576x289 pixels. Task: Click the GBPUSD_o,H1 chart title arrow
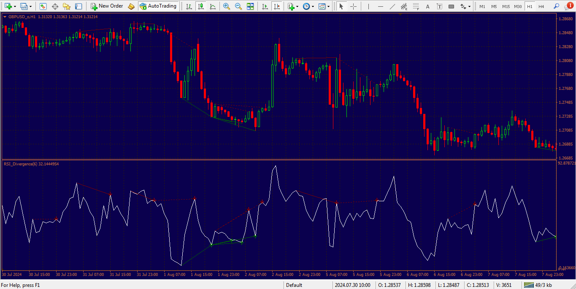click(5, 16)
